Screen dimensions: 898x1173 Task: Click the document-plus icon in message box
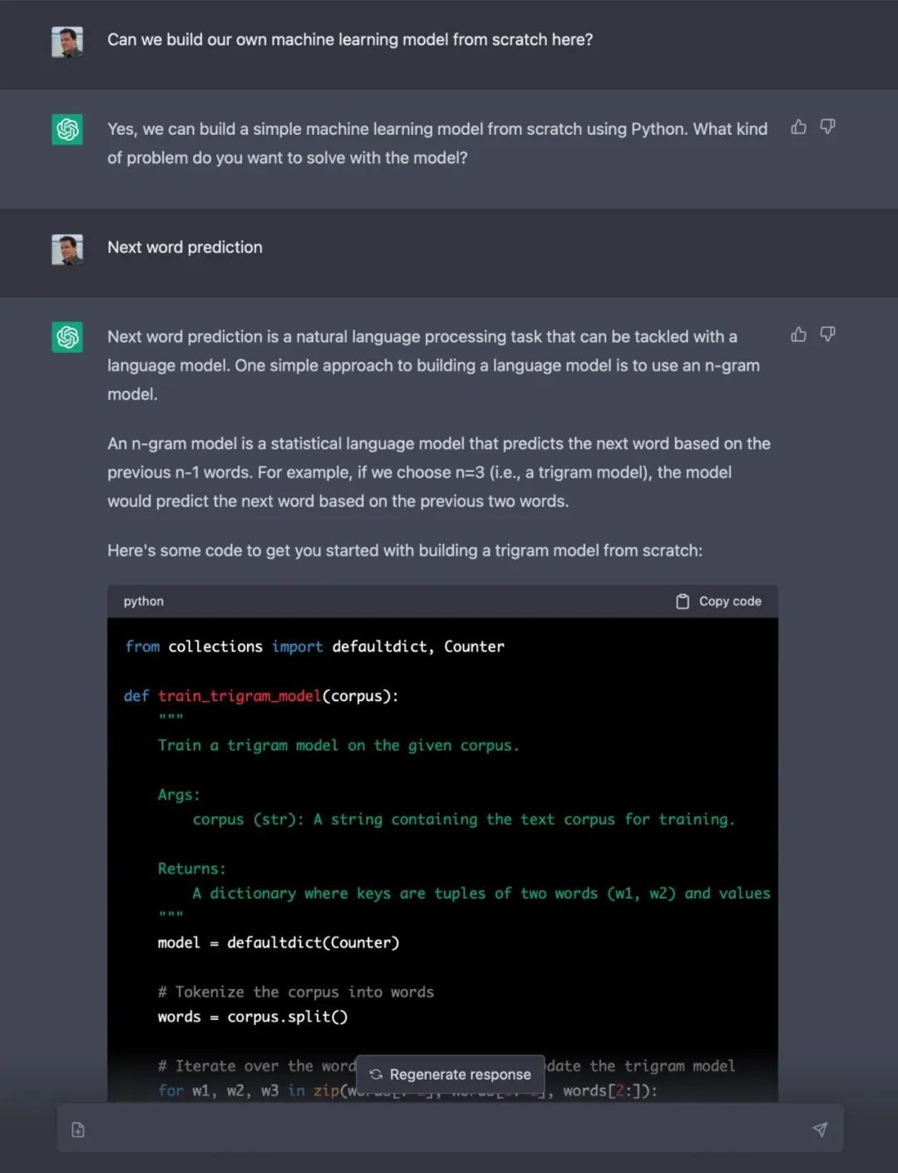[x=78, y=1129]
